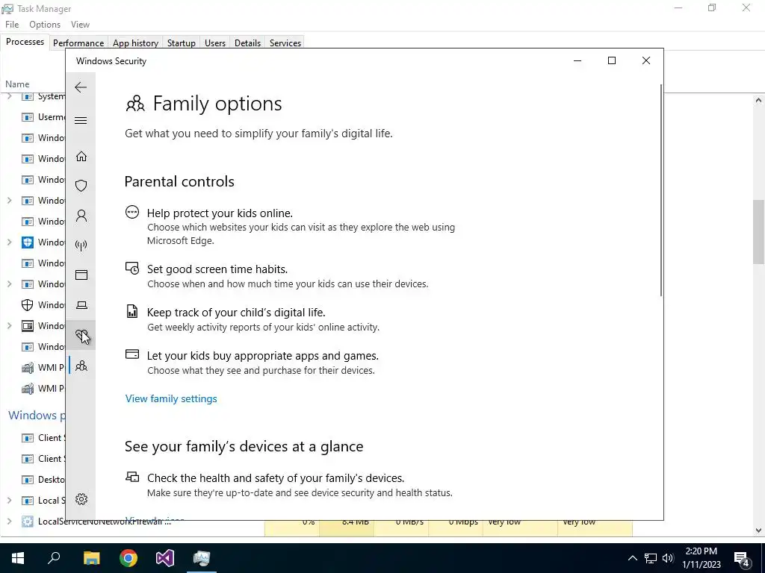765x573 pixels.
Task: Click the Windows Security page scrollbar
Action: 660,190
